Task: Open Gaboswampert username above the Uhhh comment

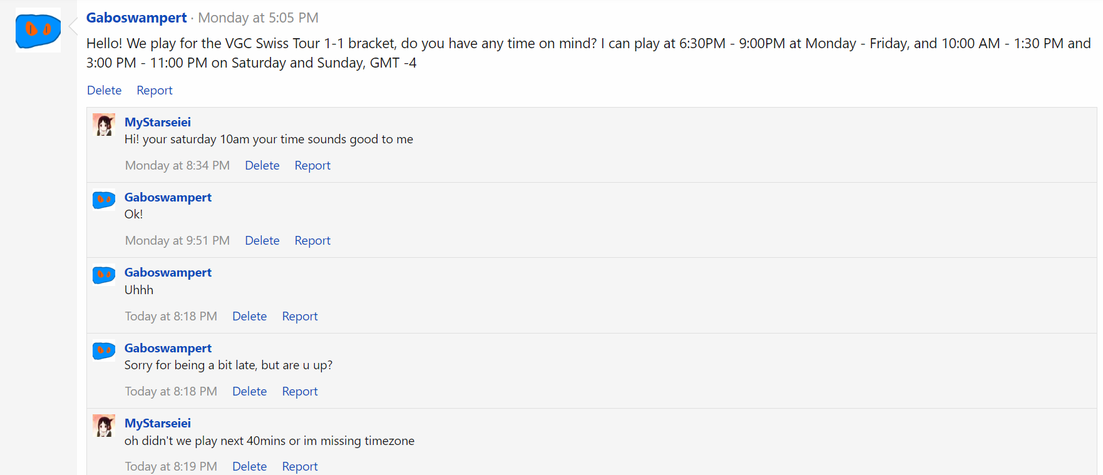Action: (168, 272)
